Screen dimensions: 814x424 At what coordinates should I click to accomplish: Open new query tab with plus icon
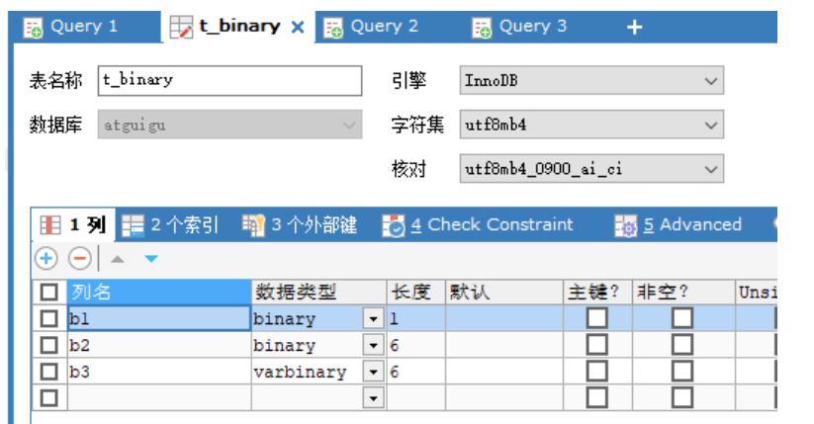click(x=634, y=27)
